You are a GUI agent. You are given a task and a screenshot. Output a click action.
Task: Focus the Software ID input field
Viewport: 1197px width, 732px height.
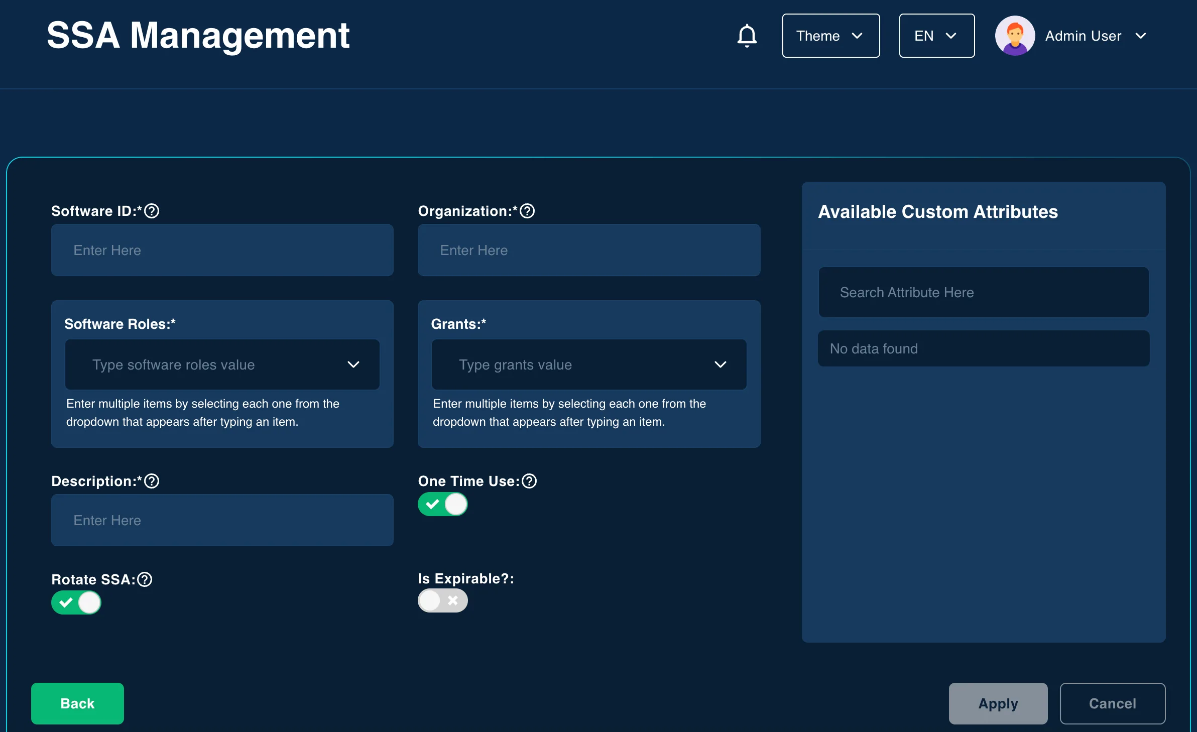click(x=222, y=250)
